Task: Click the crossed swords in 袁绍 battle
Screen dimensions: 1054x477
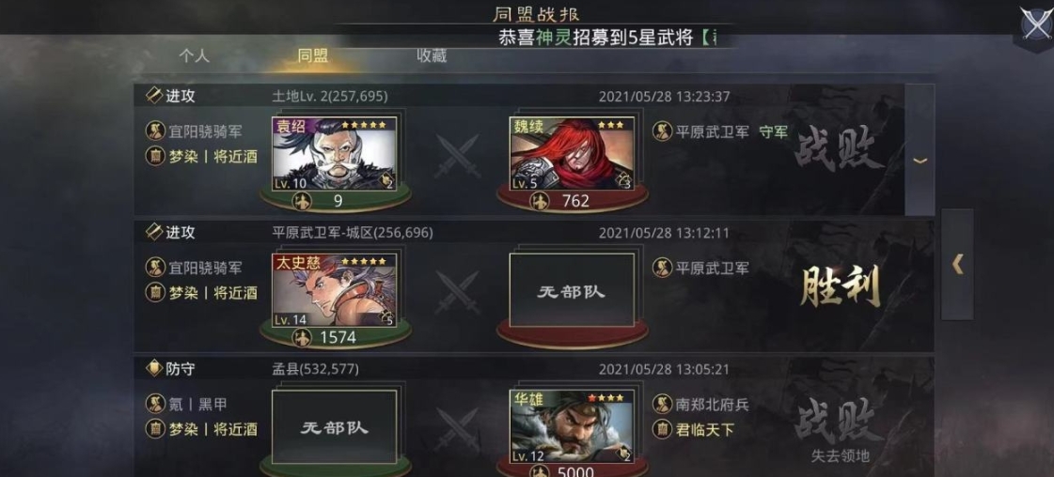Action: pos(456,156)
